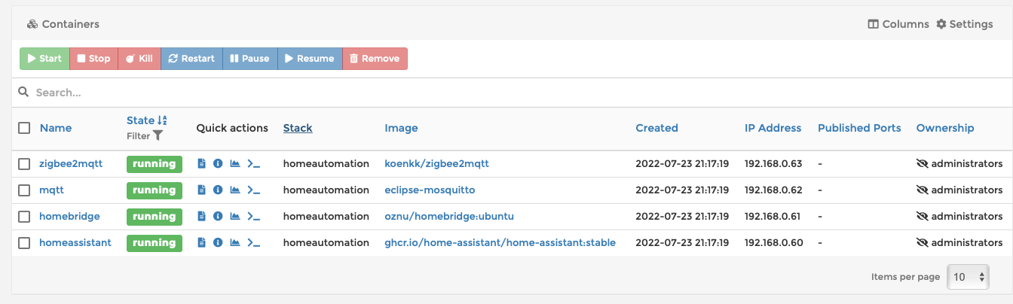Click the Stop button
The height and width of the screenshot is (304, 1013).
click(x=93, y=59)
